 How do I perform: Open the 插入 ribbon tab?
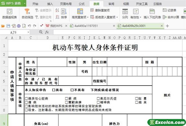click(50, 4)
